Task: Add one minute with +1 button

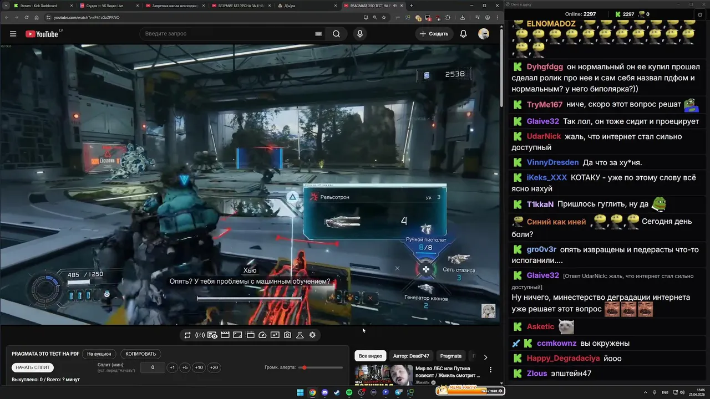Action: [172, 367]
